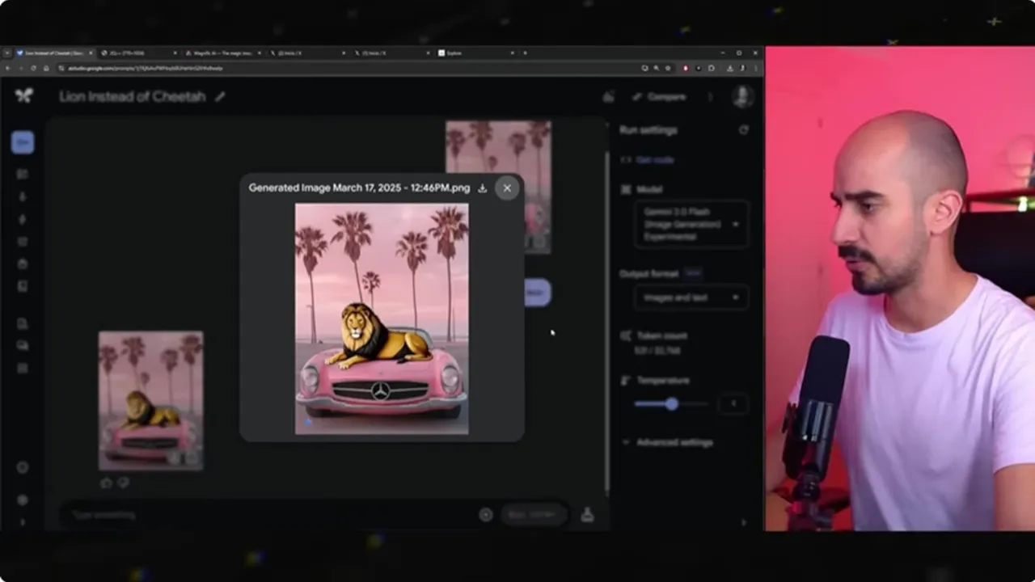Open the Get code link
1035x582 pixels.
click(655, 160)
